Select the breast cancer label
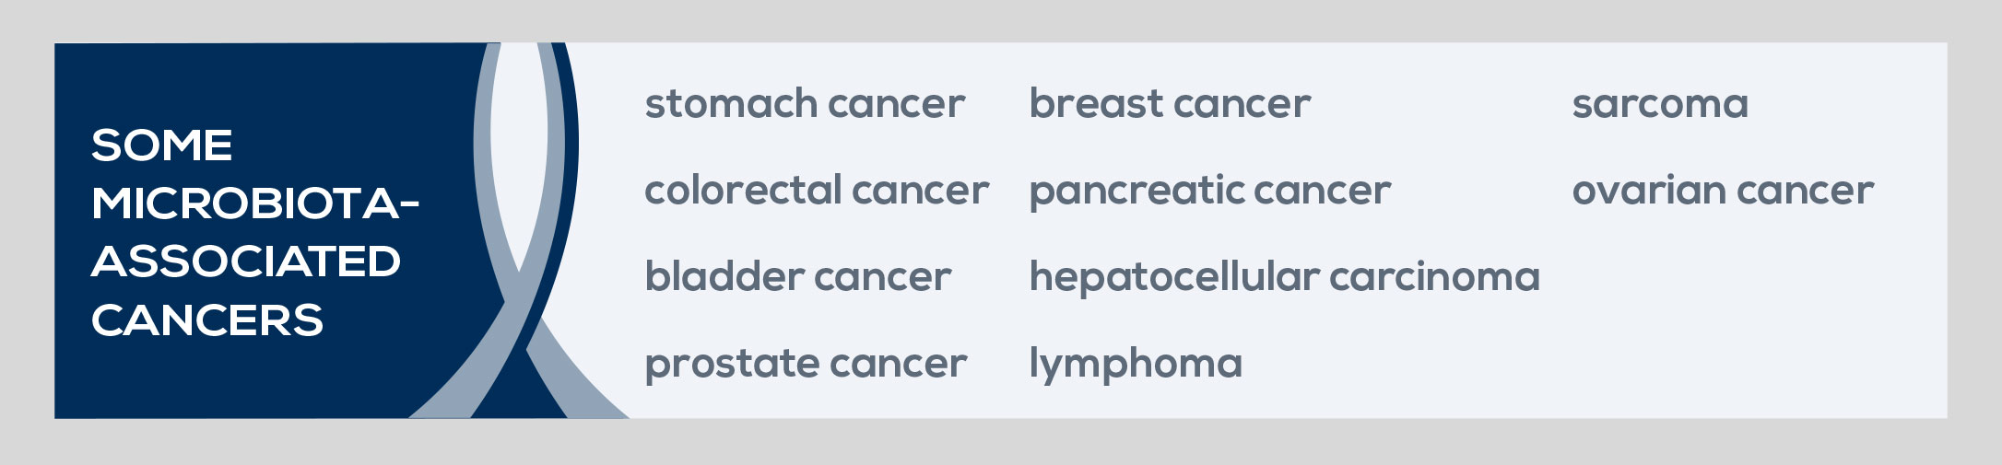The width and height of the screenshot is (2002, 465). click(1170, 104)
